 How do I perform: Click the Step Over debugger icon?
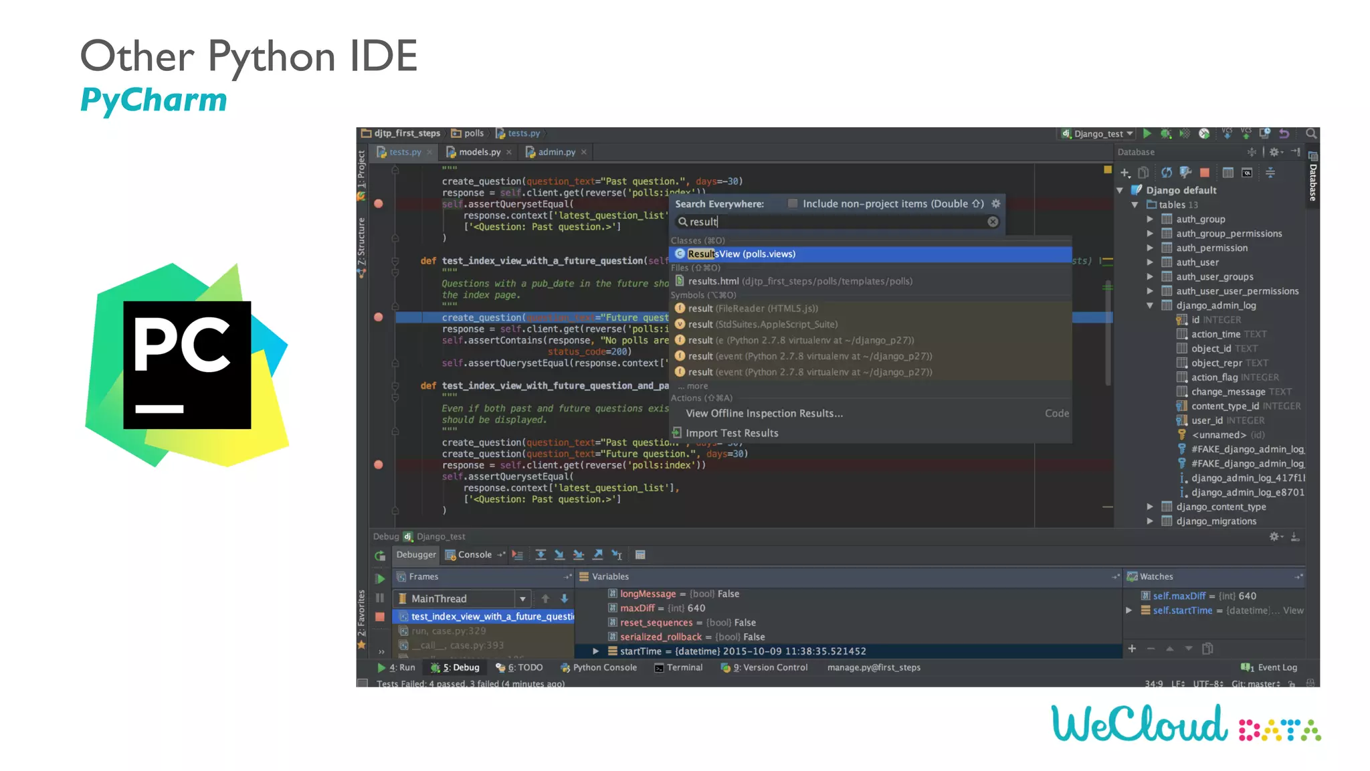[x=541, y=555]
